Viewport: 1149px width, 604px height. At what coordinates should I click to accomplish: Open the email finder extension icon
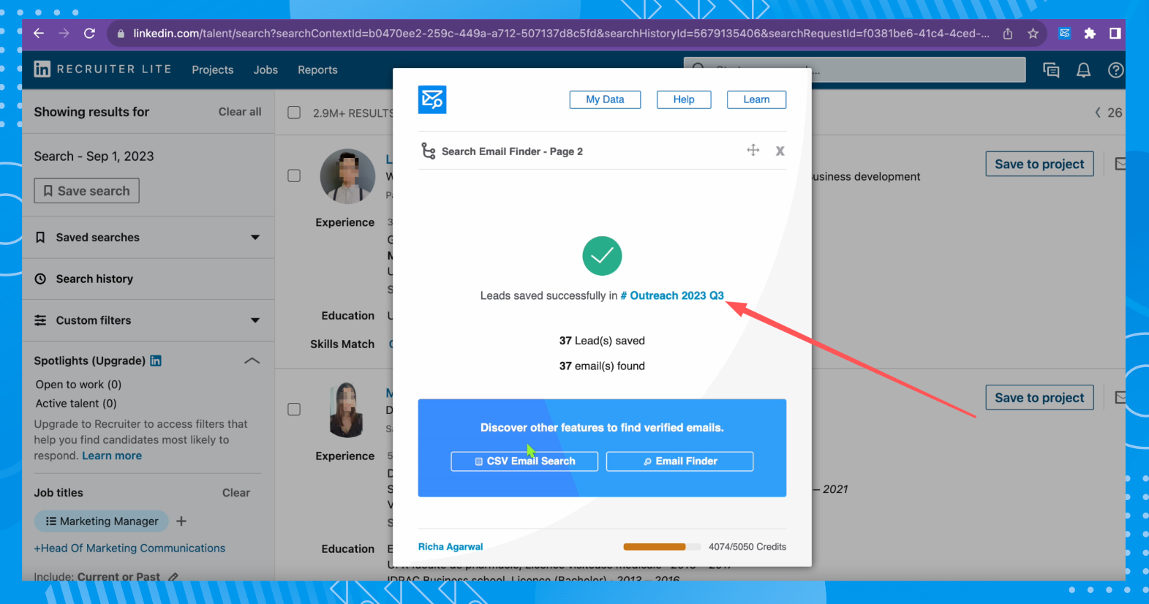point(1065,34)
